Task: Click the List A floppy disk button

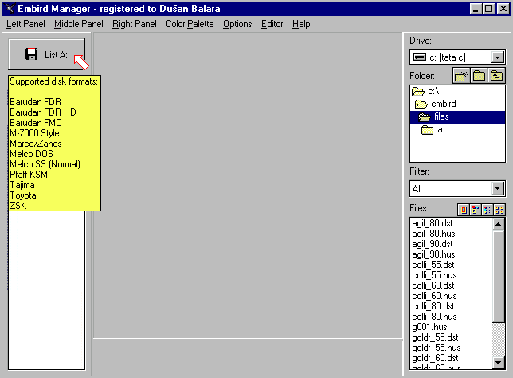Action: point(47,54)
